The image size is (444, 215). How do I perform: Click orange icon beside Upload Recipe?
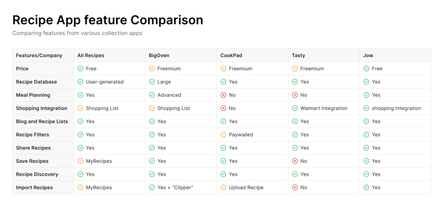tap(223, 188)
